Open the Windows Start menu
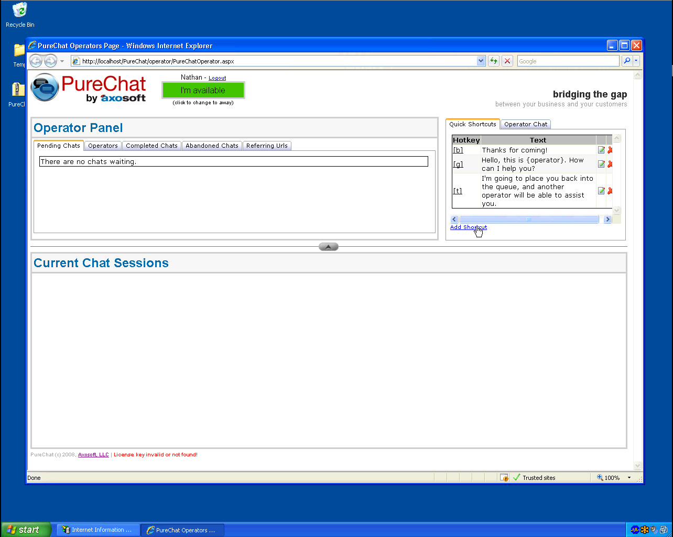Image resolution: width=673 pixels, height=537 pixels. (26, 530)
